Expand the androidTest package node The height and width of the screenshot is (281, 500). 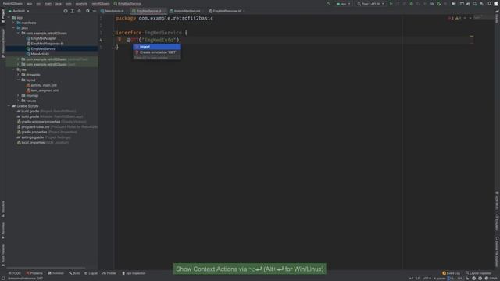click(19, 59)
